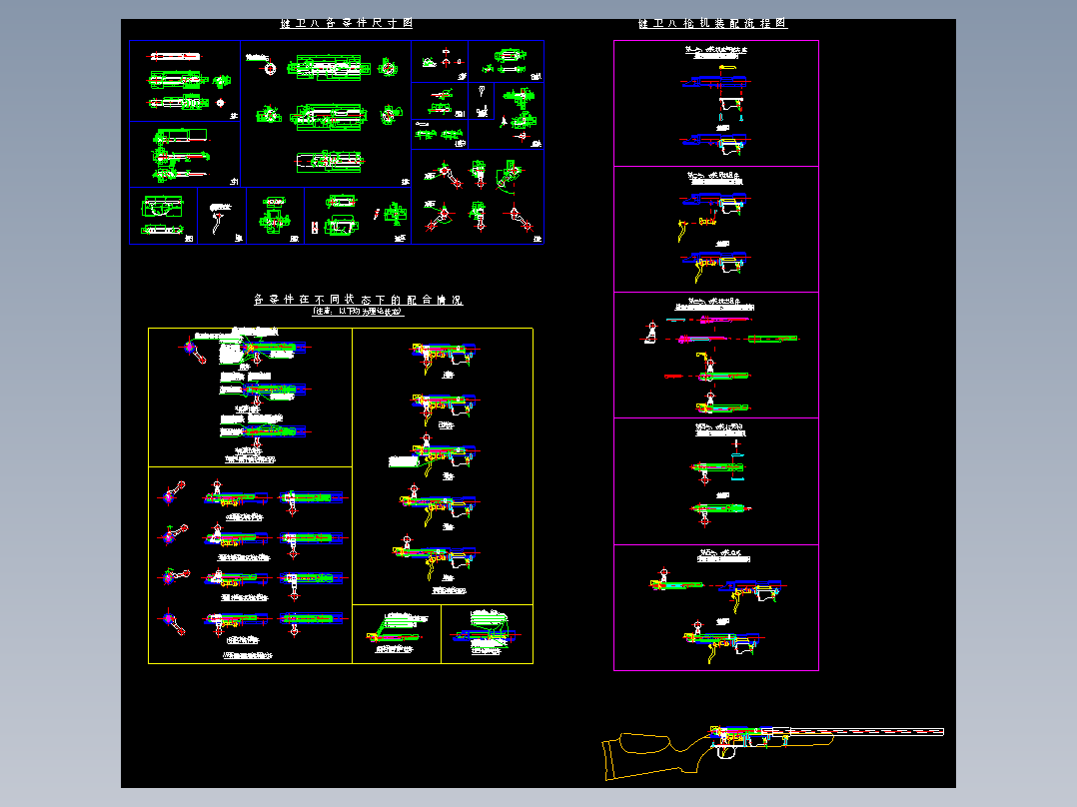The image size is (1077, 807).
Task: Select the blue cell with six bolt-handle views
Action: tap(478, 197)
